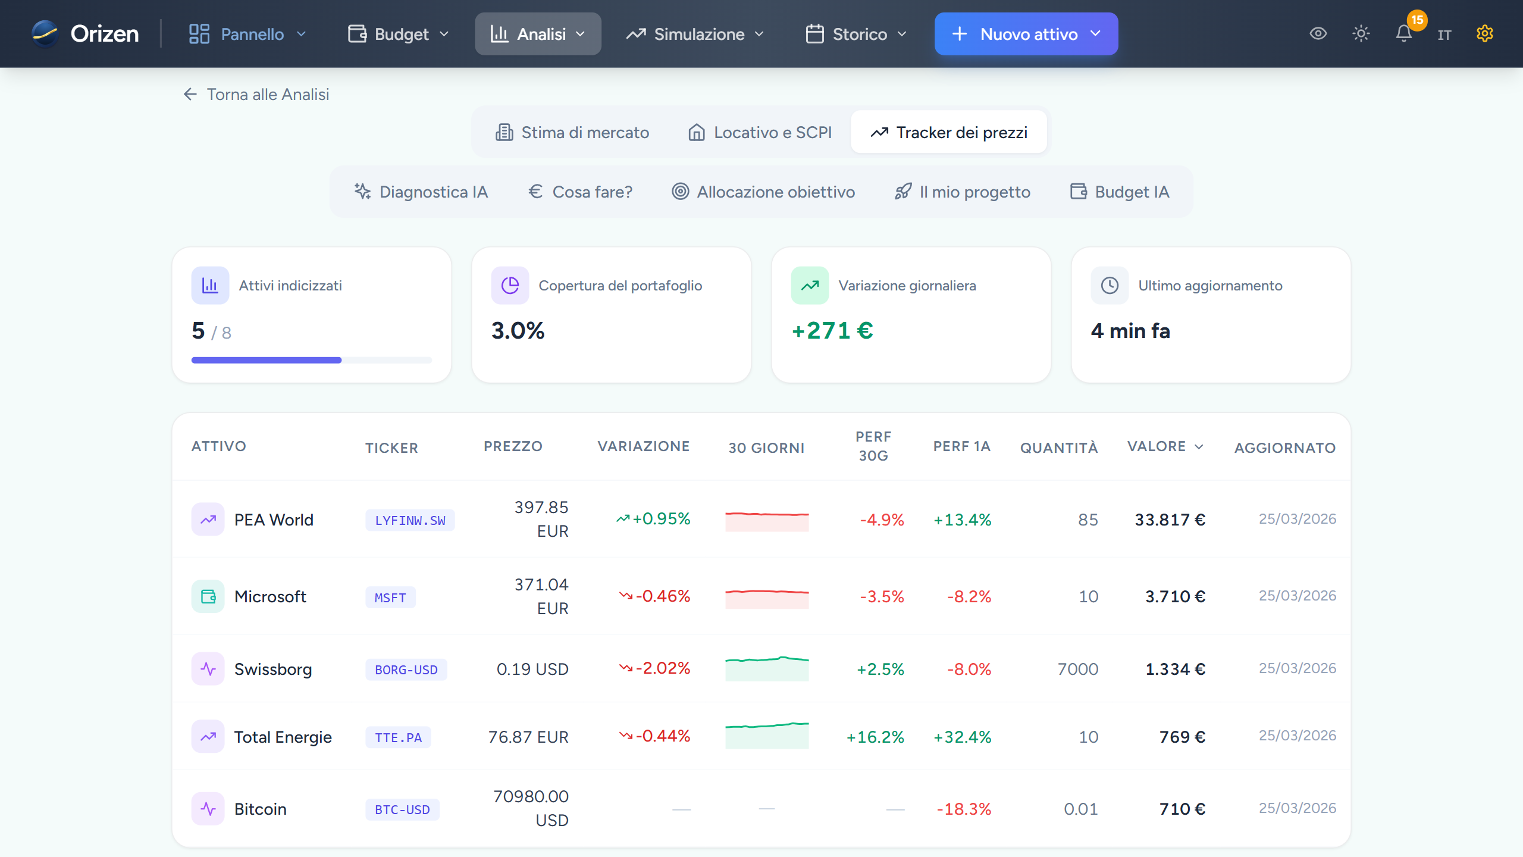The width and height of the screenshot is (1523, 857).
Task: Click the Allocazione obiettivo target icon
Action: pyautogui.click(x=680, y=192)
